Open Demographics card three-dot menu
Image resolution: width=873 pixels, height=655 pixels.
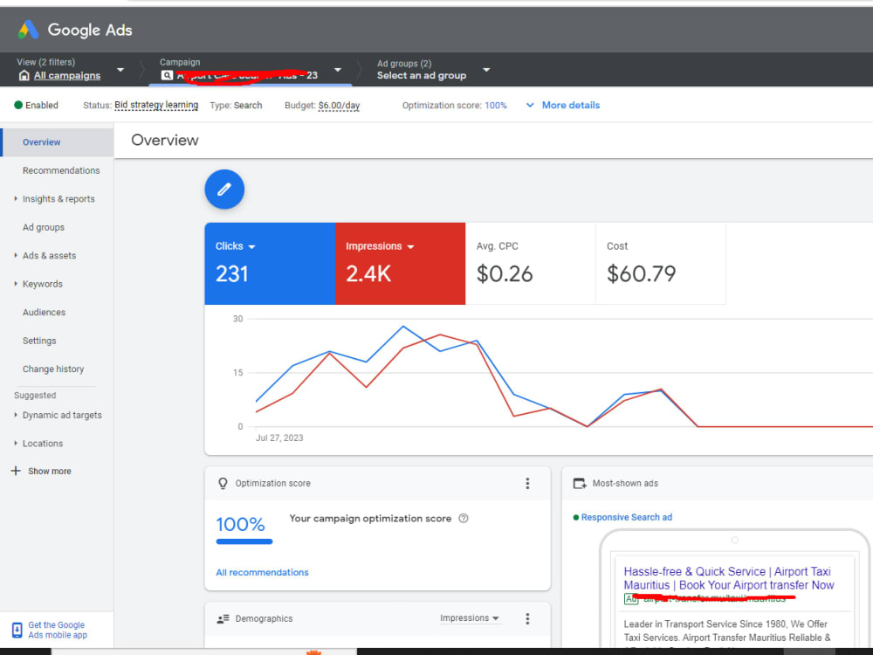coord(527,618)
